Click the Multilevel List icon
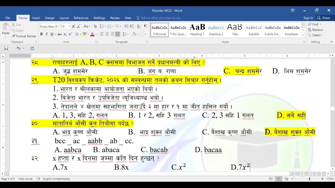Screen dimensions: 335x188 (118, 26)
